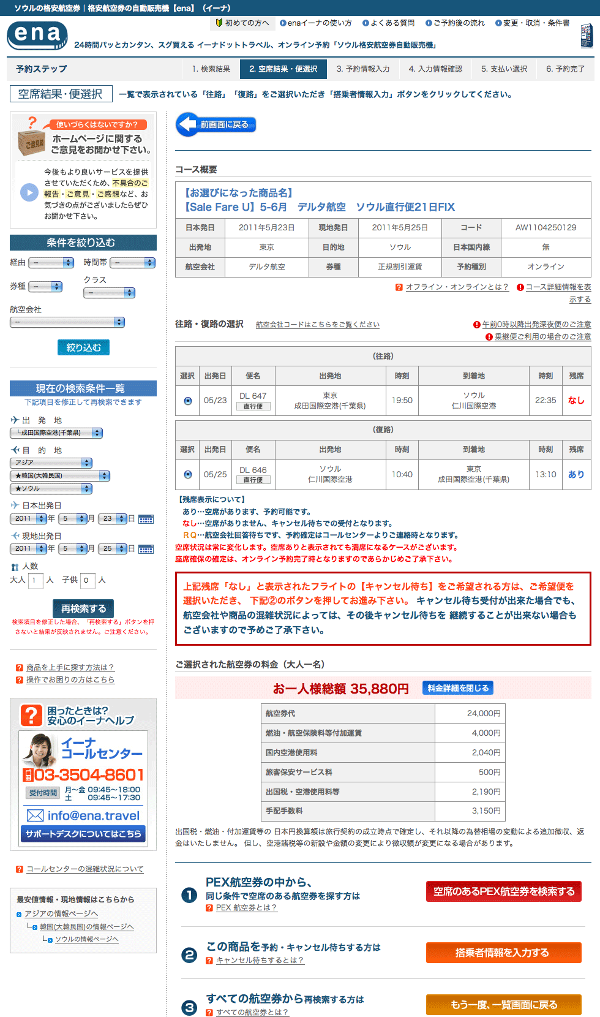Image resolution: width=600 pixels, height=1017 pixels.
Task: Click the 再検索する button
Action: (x=83, y=609)
